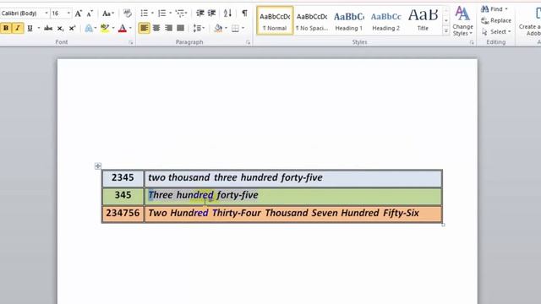Open Change Case menu
Viewport: 541px width, 304px height.
(108, 14)
